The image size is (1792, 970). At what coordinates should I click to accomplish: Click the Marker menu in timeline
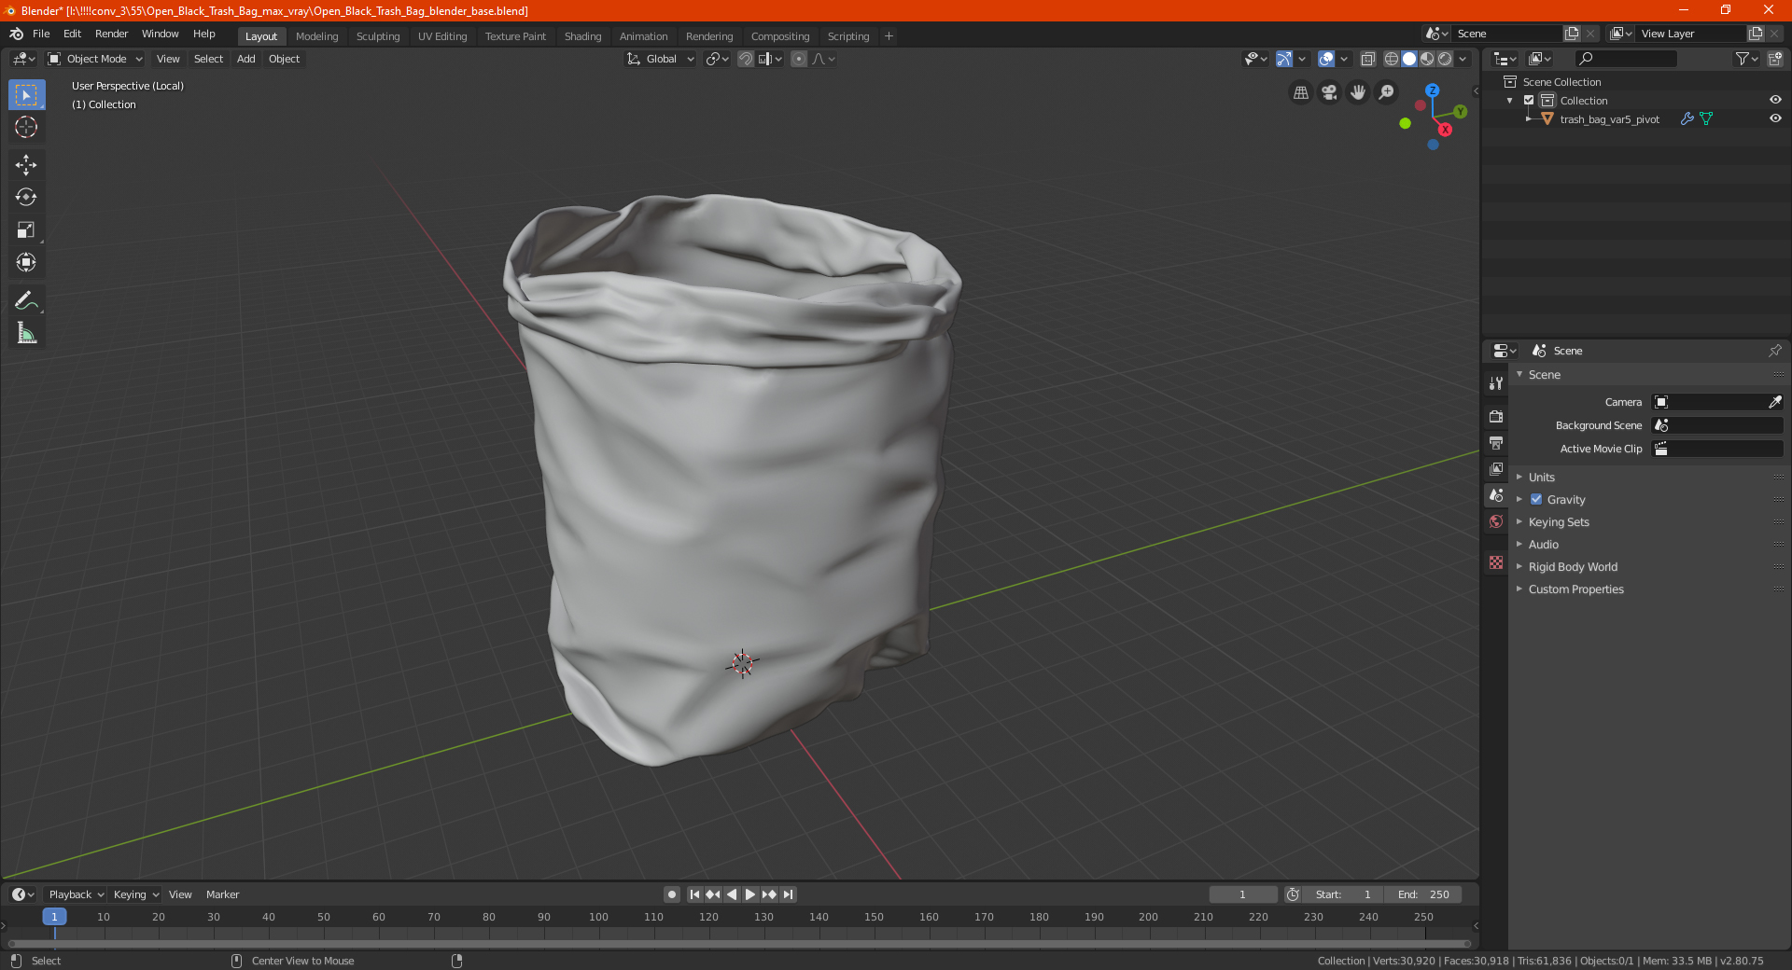click(x=222, y=894)
